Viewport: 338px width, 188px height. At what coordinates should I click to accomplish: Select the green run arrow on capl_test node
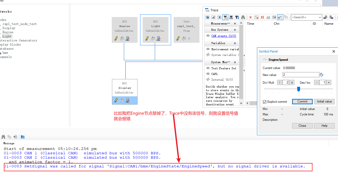point(190,38)
